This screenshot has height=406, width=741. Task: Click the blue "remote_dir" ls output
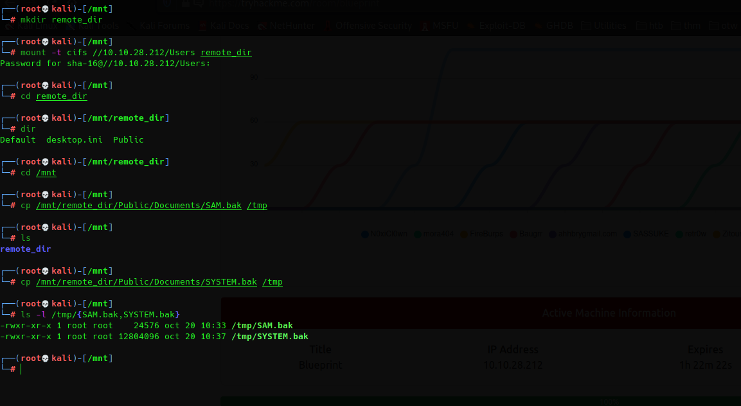tap(26, 249)
